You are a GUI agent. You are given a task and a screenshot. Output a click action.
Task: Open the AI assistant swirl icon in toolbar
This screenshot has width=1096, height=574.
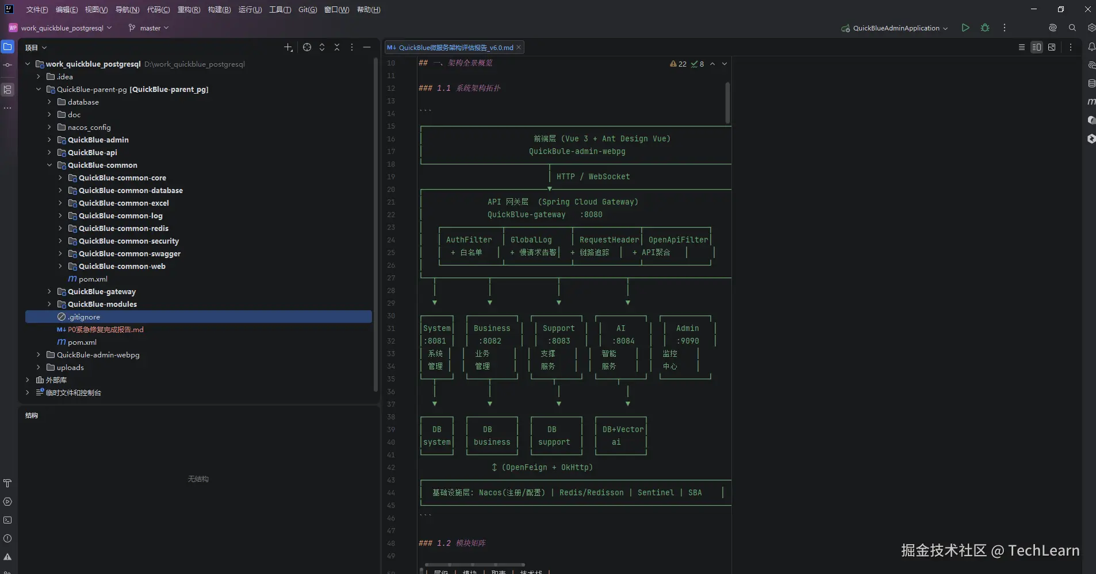pos(1053,28)
